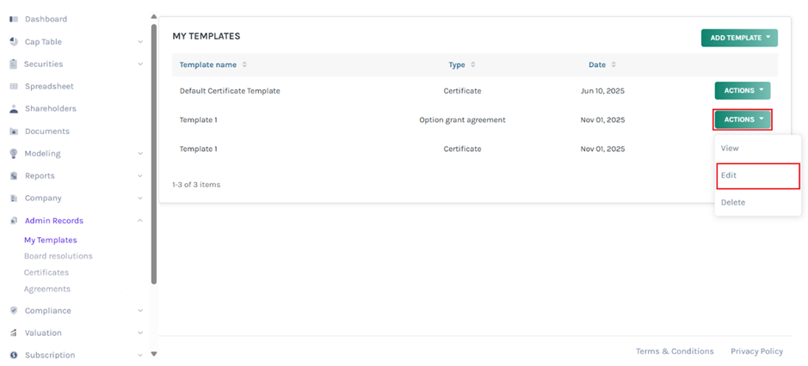
Task: Open the Spreadsheet page
Action: (49, 87)
